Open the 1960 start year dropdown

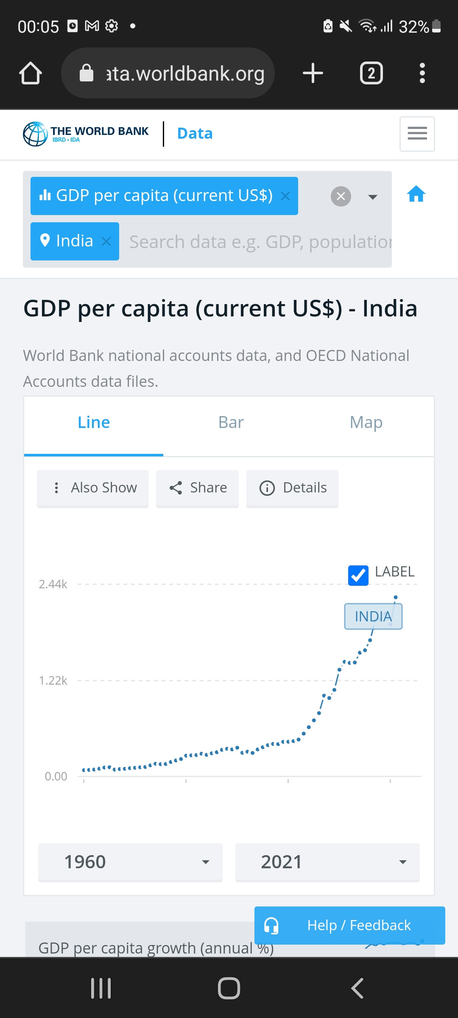(130, 862)
